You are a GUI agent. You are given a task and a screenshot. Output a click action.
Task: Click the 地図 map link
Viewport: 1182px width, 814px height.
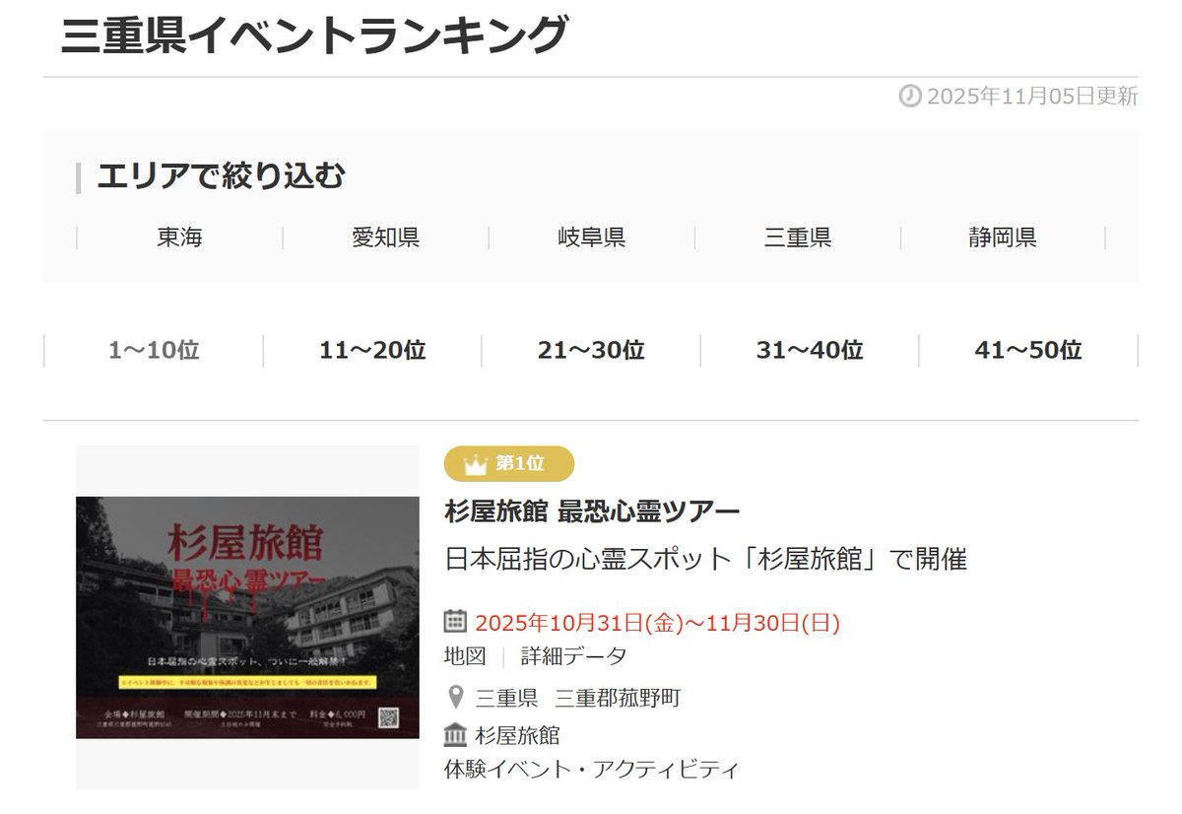[x=465, y=656]
